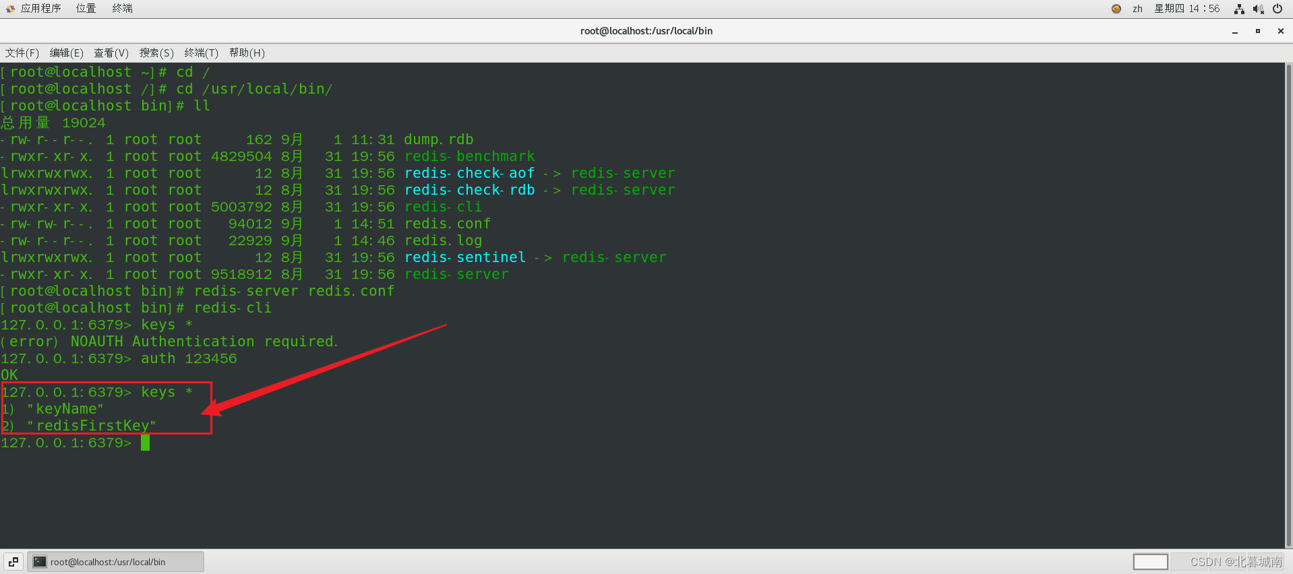Click the terminal icon in the taskbar entry
Screen dimensions: 1293x574
point(40,562)
